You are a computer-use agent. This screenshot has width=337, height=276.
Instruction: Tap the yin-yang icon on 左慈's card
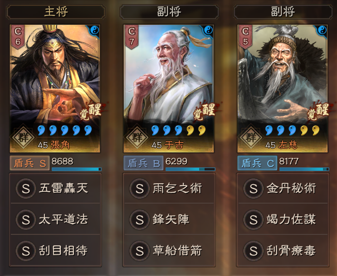tap(322, 30)
